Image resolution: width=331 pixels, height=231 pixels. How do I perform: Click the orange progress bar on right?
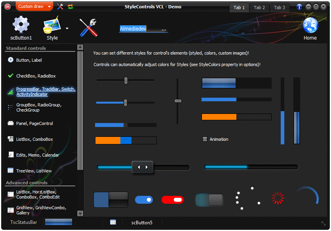236,117
